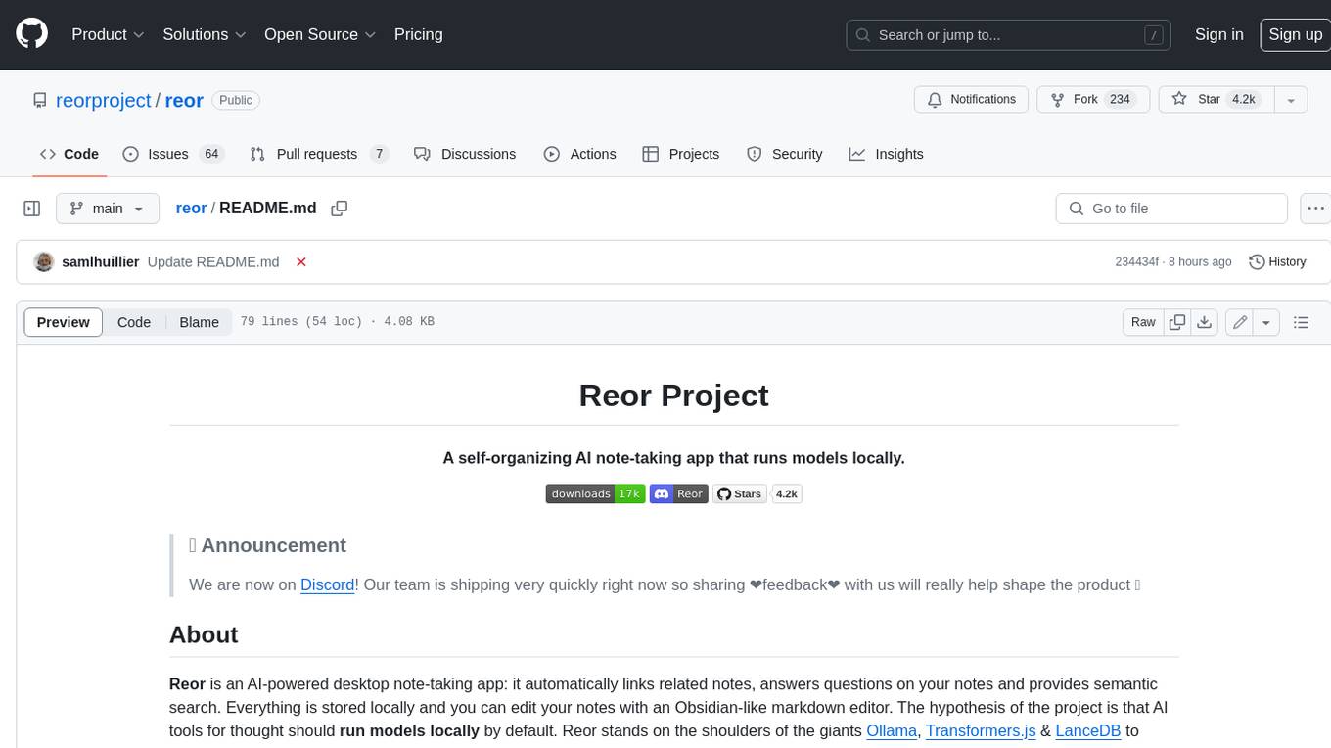Edit the file with pencil icon
The height and width of the screenshot is (748, 1331).
[1240, 322]
